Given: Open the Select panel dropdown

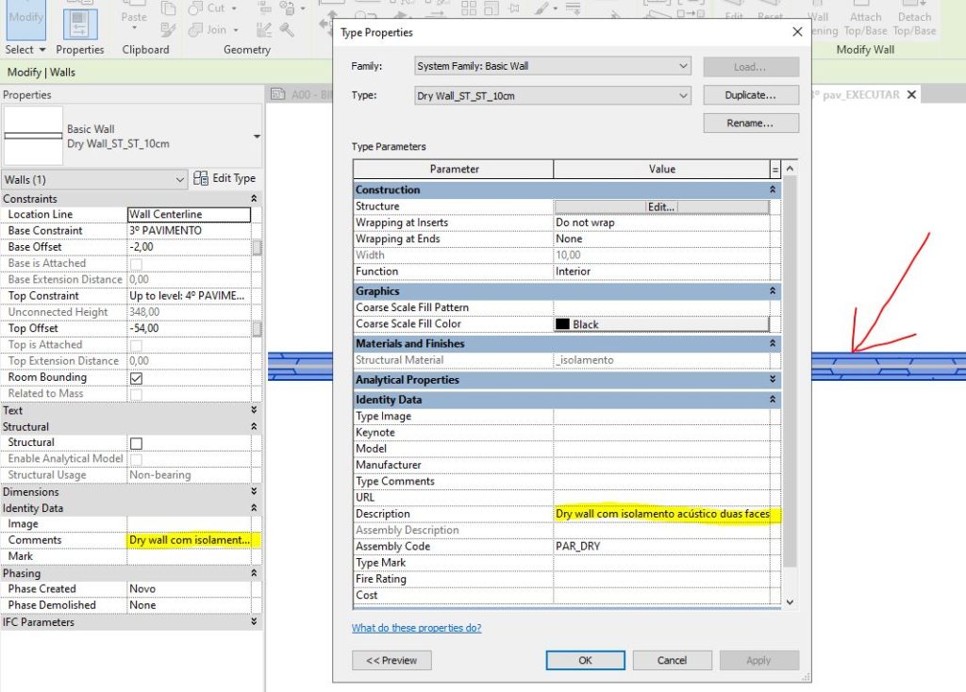Looking at the screenshot, I should tap(42, 49).
